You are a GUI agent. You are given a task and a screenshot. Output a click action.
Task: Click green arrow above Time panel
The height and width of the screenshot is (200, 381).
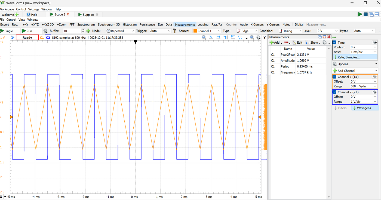tap(334, 37)
